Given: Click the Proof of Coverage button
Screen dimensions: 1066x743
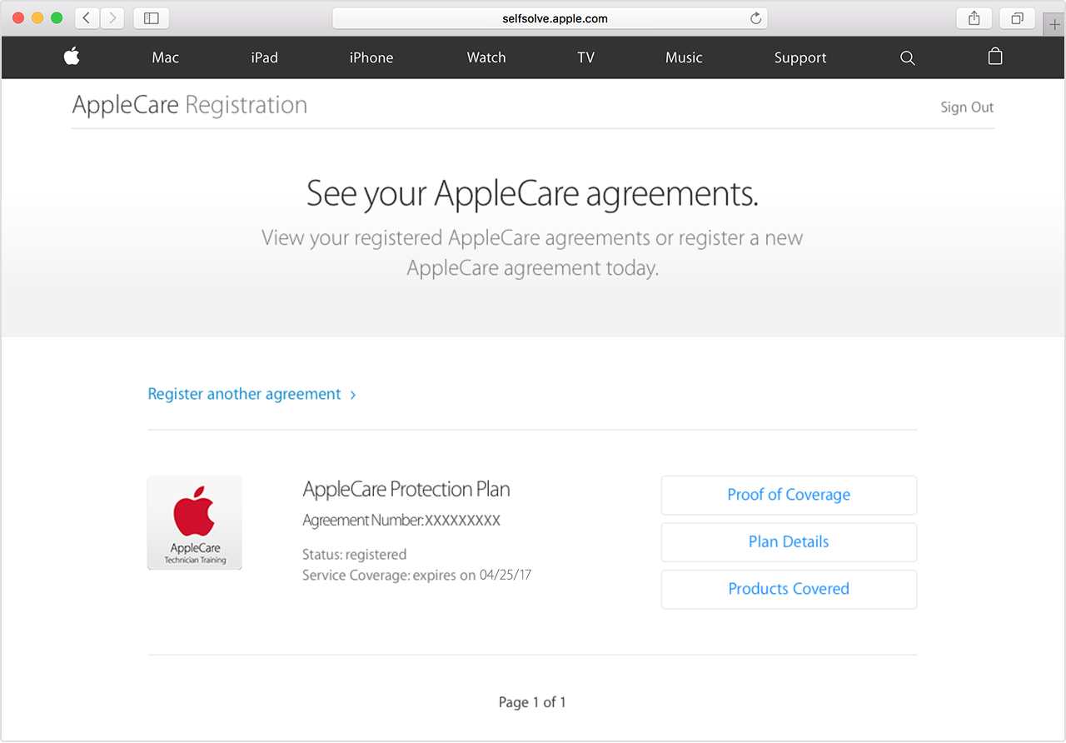Looking at the screenshot, I should coord(788,495).
